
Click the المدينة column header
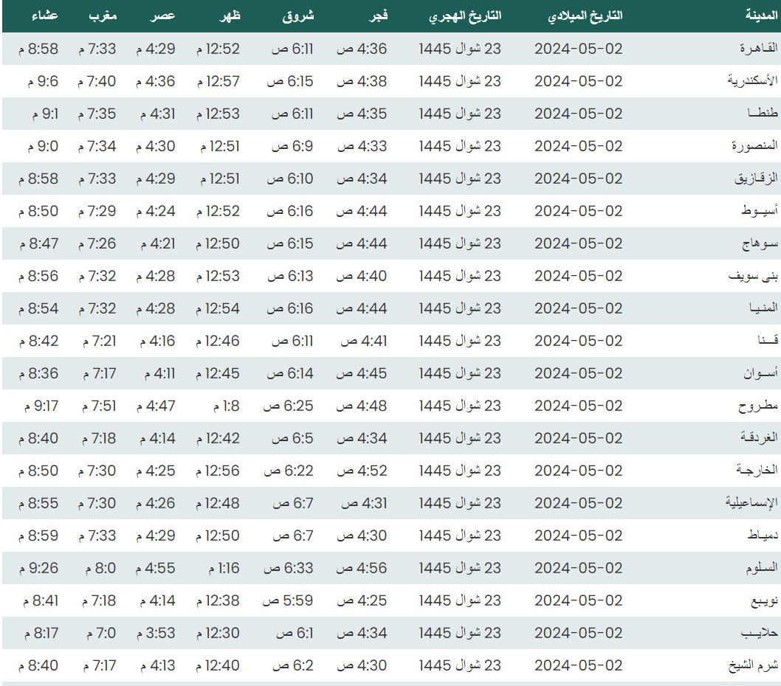pyautogui.click(x=760, y=16)
